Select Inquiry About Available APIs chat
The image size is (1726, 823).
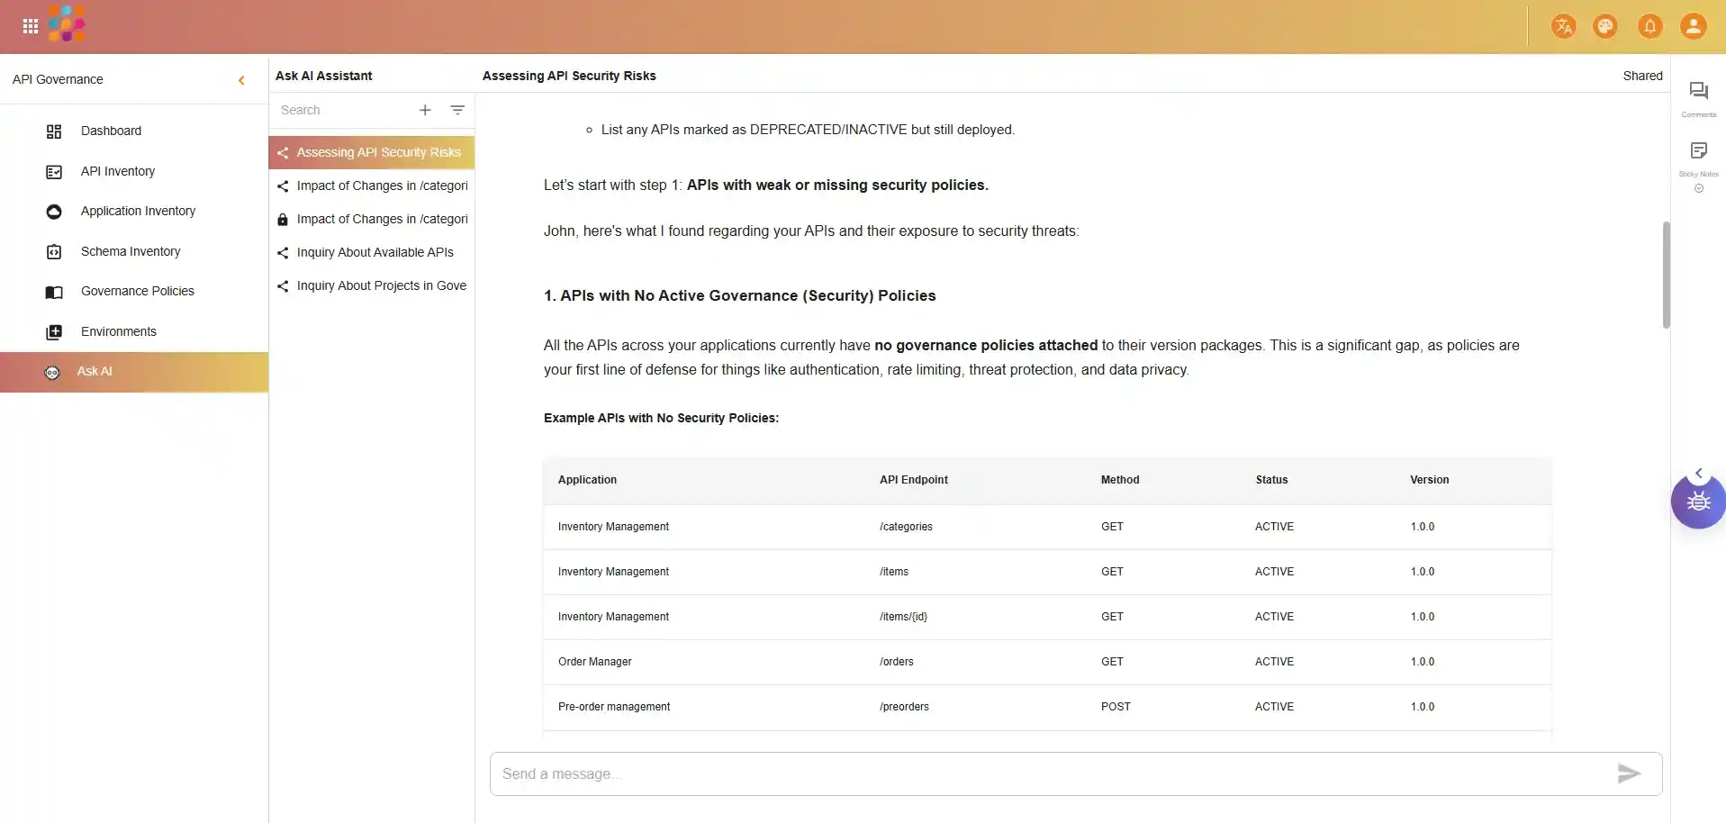375,252
